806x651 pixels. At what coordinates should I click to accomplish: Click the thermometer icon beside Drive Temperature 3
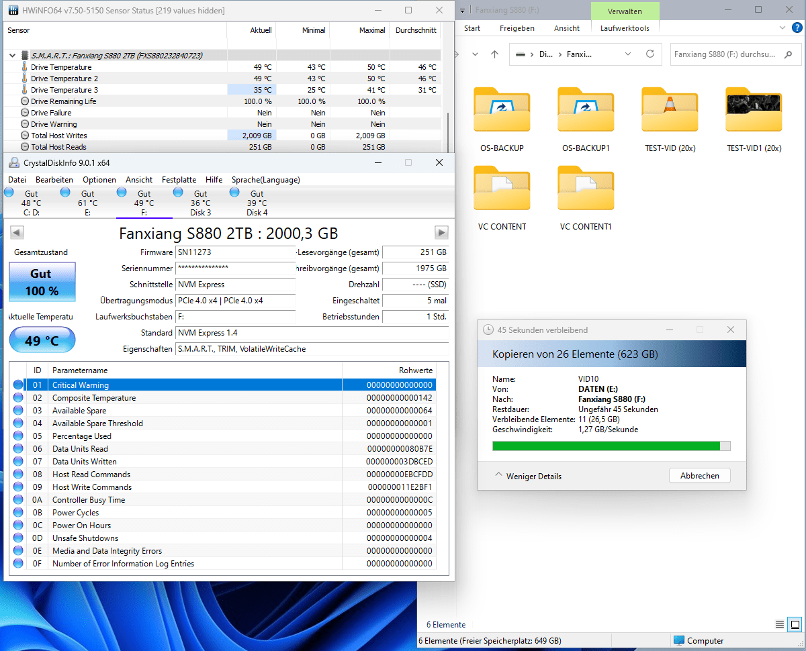pyautogui.click(x=25, y=90)
